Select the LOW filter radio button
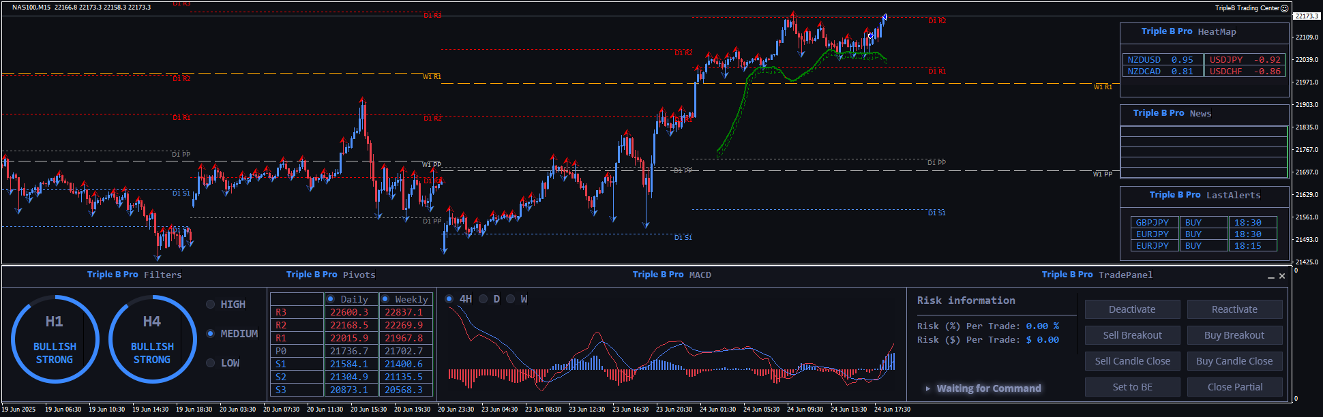This screenshot has height=417, width=1323. (x=211, y=363)
